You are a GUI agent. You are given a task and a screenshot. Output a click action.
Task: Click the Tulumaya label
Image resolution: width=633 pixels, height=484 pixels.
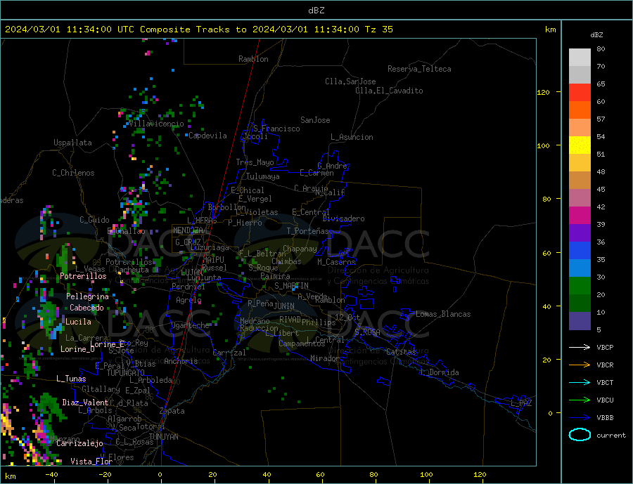tap(263, 176)
